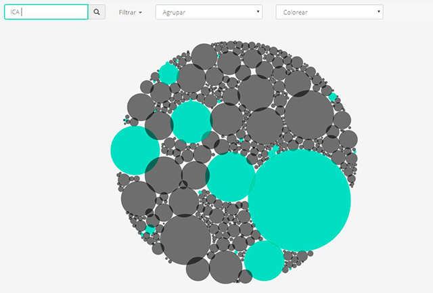
Task: Open the Filtrar dropdown menu
Action: click(x=131, y=12)
